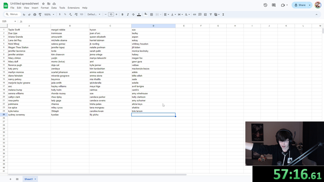324x182 pixels.
Task: Open the Tools menu
Action: pos(62,8)
